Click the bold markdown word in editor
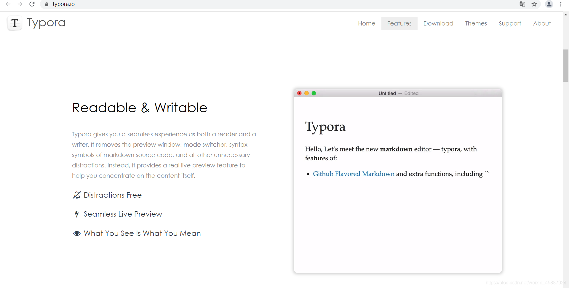569x288 pixels. click(x=396, y=149)
